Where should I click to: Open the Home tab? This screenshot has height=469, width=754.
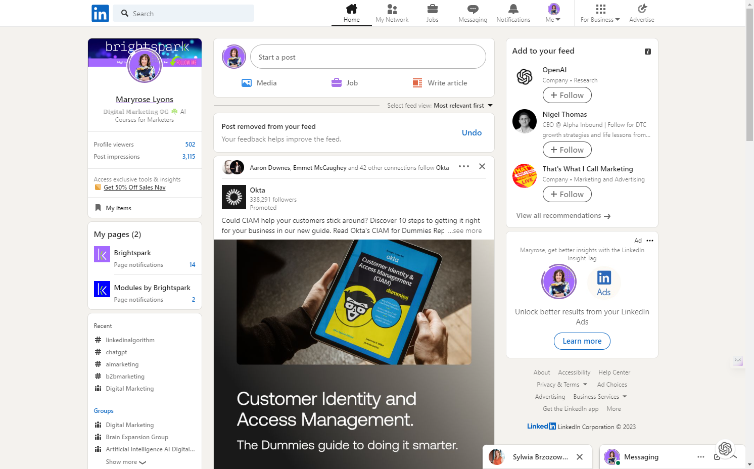point(352,13)
